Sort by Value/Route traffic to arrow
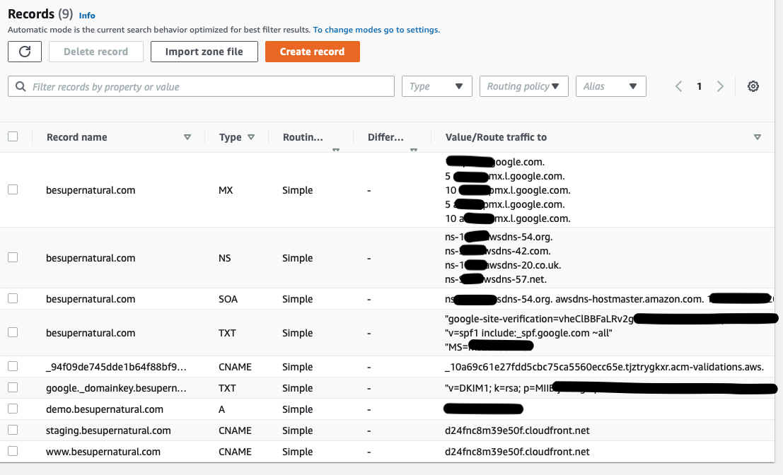783x475 pixels. (757, 136)
